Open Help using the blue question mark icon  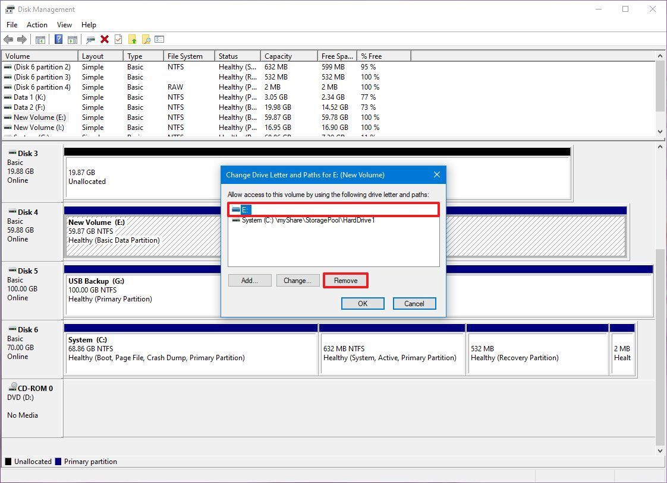[58, 39]
